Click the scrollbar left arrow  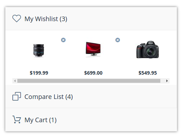15,81
